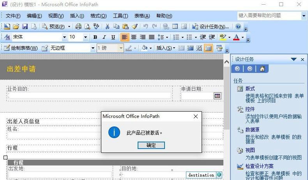Viewport: 308px width, 180px height.
Task: Click the 业务目的 text field
Action: 89,95
